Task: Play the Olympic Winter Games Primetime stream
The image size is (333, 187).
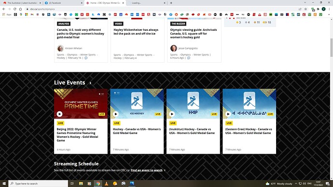Action: (x=59, y=114)
